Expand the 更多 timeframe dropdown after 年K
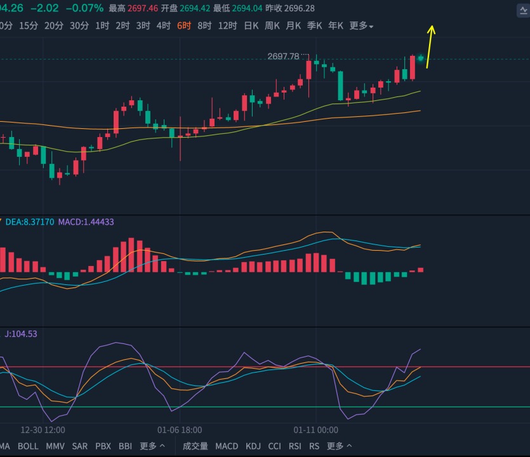530x457 pixels. 361,25
